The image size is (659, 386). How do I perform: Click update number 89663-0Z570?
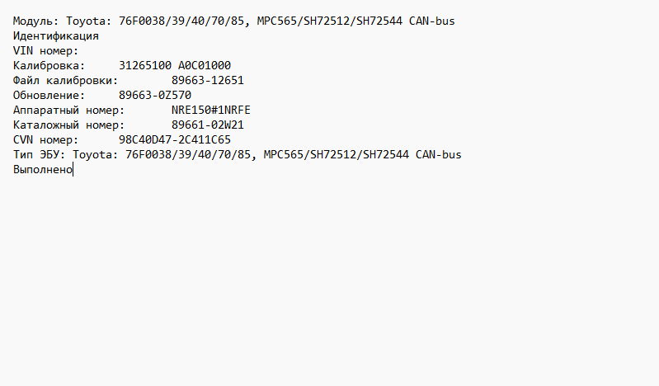155,95
